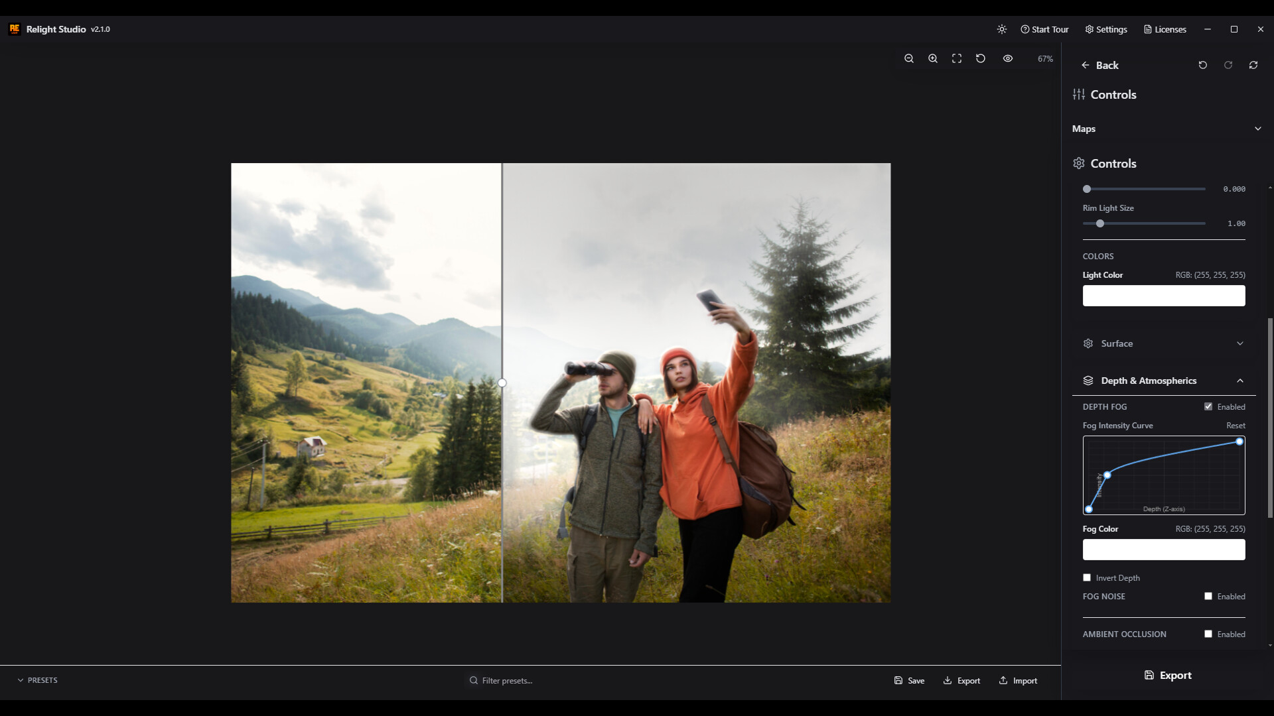Redo the last change
The width and height of the screenshot is (1274, 716).
(1228, 65)
